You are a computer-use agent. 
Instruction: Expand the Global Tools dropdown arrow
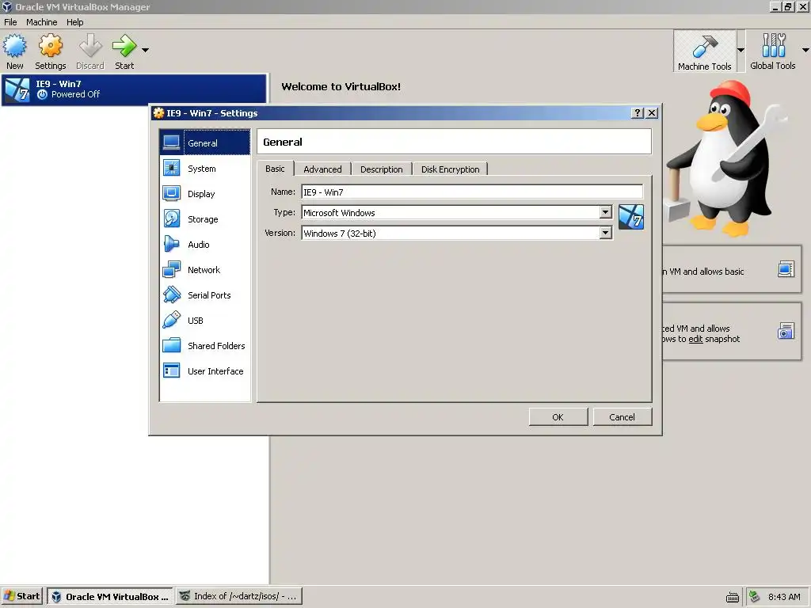[x=805, y=50]
